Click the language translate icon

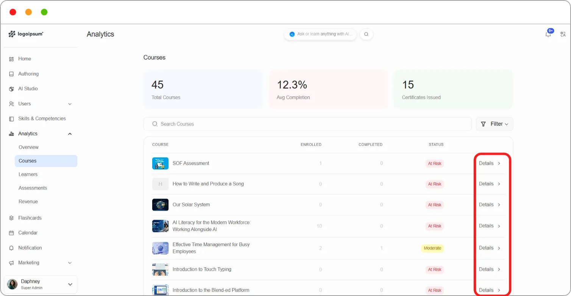coord(563,34)
